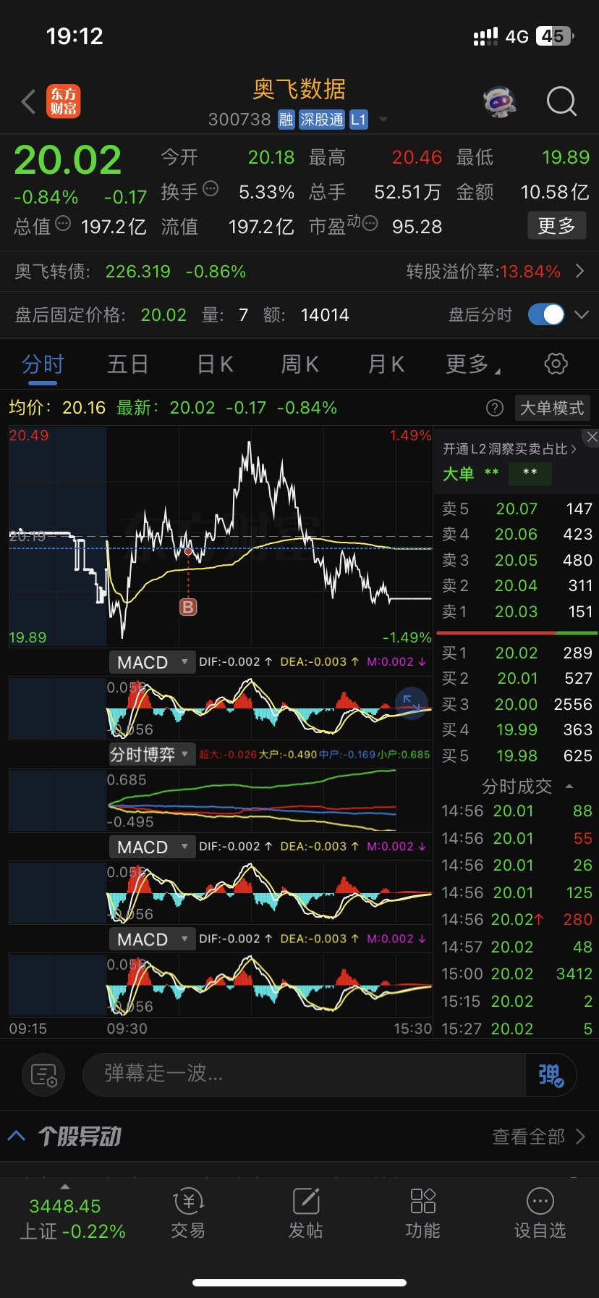Tap the 上证 3448.45 index ticker

[72, 1218]
